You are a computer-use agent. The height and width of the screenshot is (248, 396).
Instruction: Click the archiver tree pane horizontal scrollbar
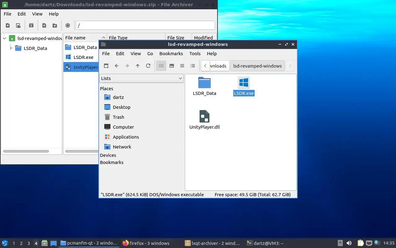coord(26,151)
